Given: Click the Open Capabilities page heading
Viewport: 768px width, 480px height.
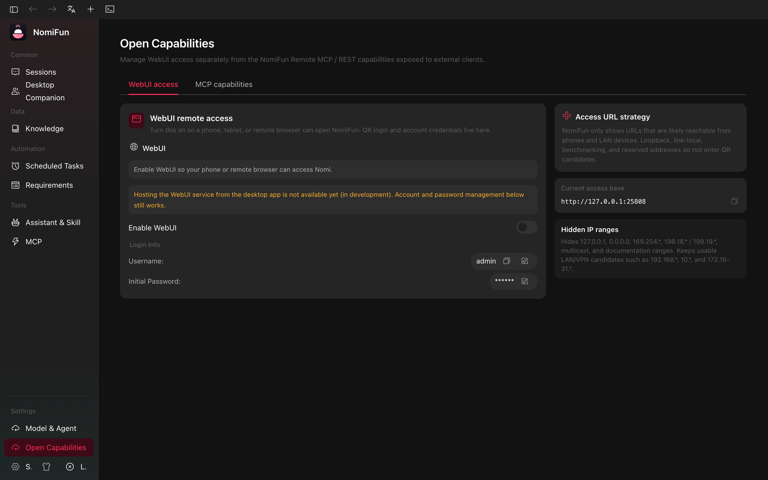Looking at the screenshot, I should pyautogui.click(x=167, y=43).
